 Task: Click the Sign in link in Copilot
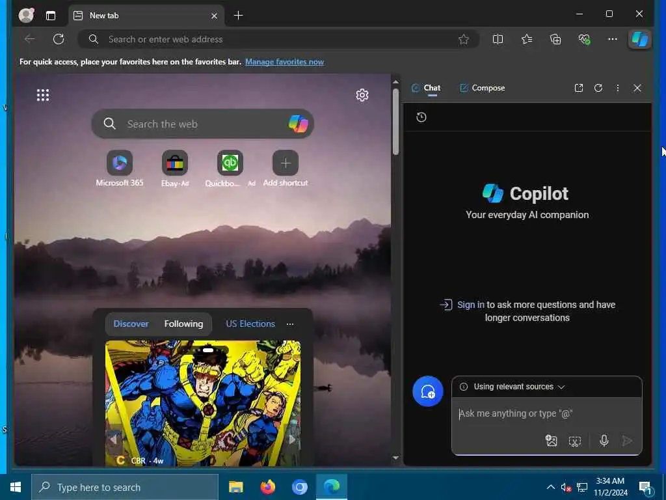coord(471,305)
